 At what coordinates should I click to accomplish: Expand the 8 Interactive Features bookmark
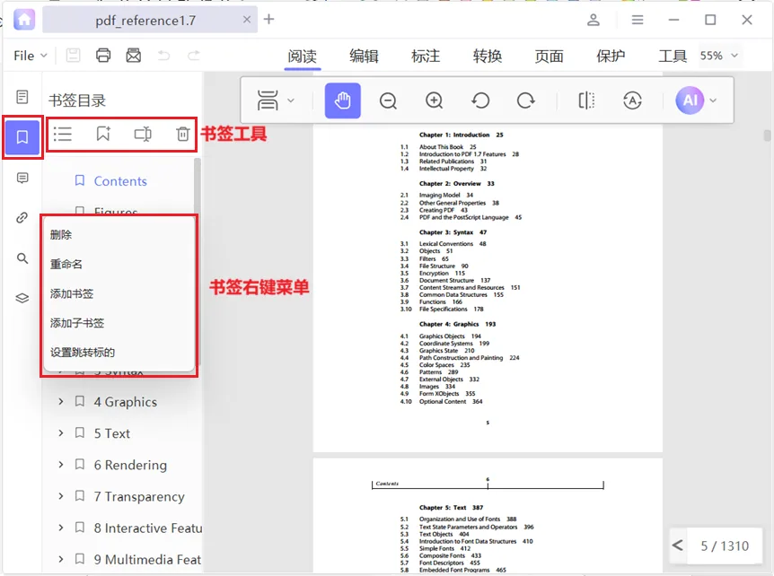pos(61,528)
